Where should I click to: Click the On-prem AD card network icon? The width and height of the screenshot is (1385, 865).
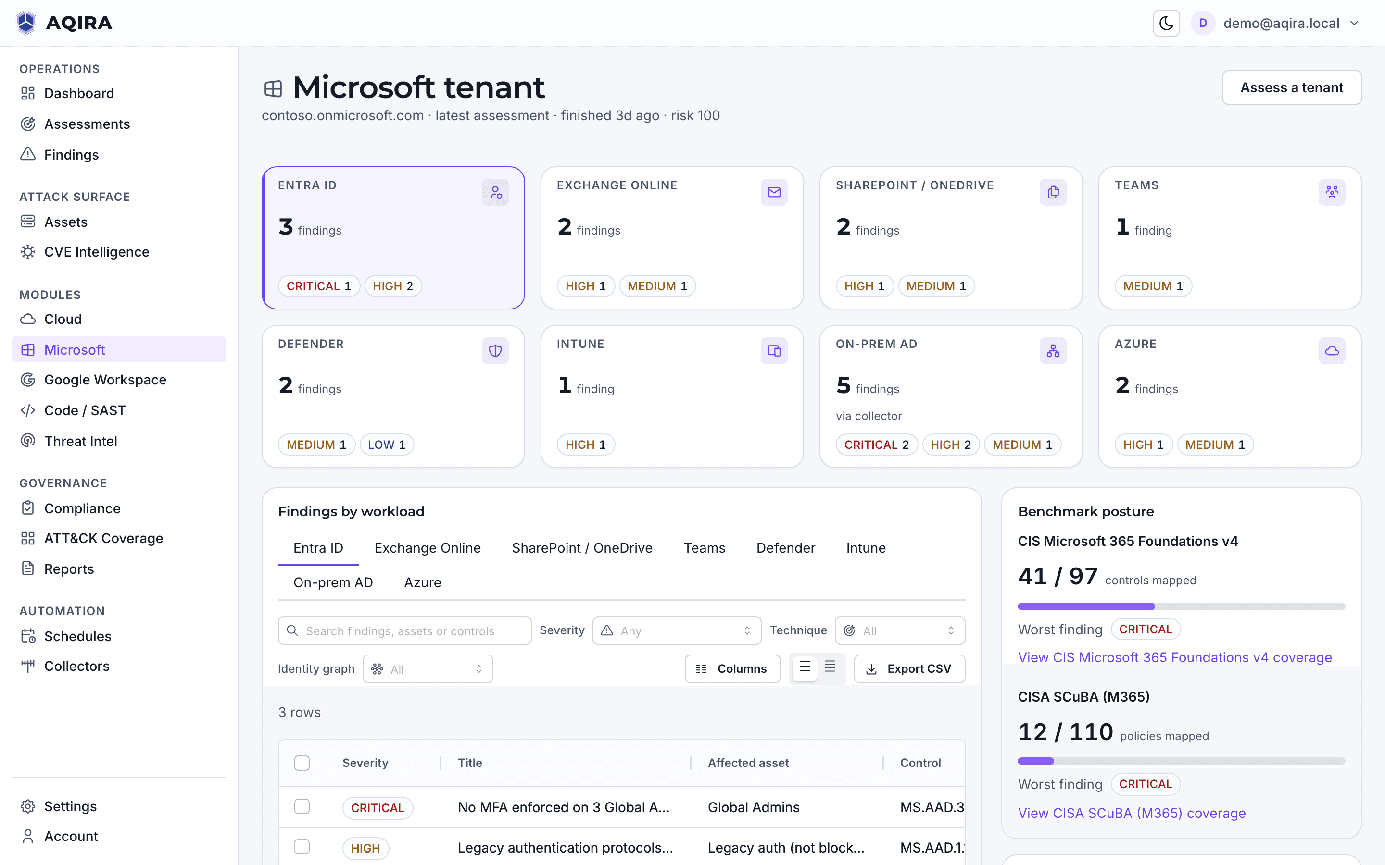[x=1053, y=351]
